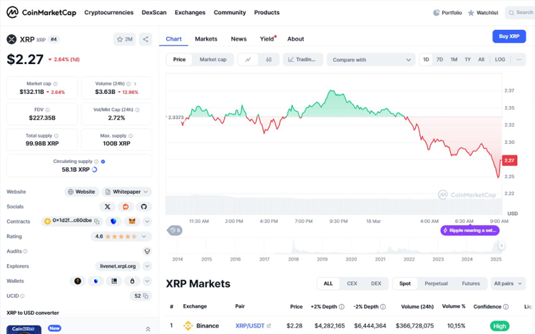Copy the XRP contract address
Screen dimensions: 535x334
pyautogui.click(x=97, y=221)
